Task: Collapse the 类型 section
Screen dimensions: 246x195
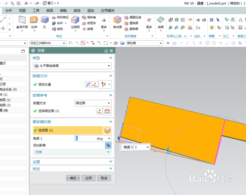Action: [x=111, y=58]
